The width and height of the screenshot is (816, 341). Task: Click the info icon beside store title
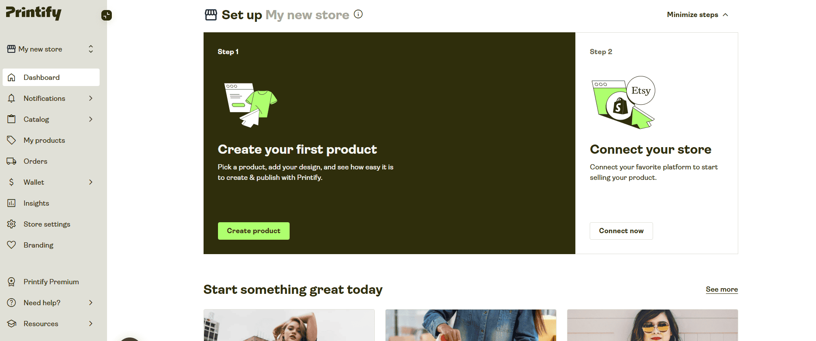coord(358,14)
